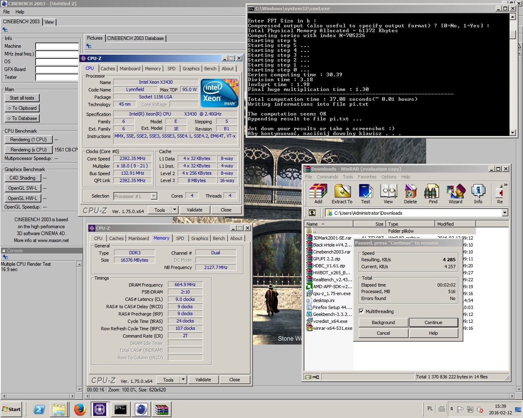This screenshot has height=418, width=523.
Task: Click the Tester input field
Action: coord(57,77)
